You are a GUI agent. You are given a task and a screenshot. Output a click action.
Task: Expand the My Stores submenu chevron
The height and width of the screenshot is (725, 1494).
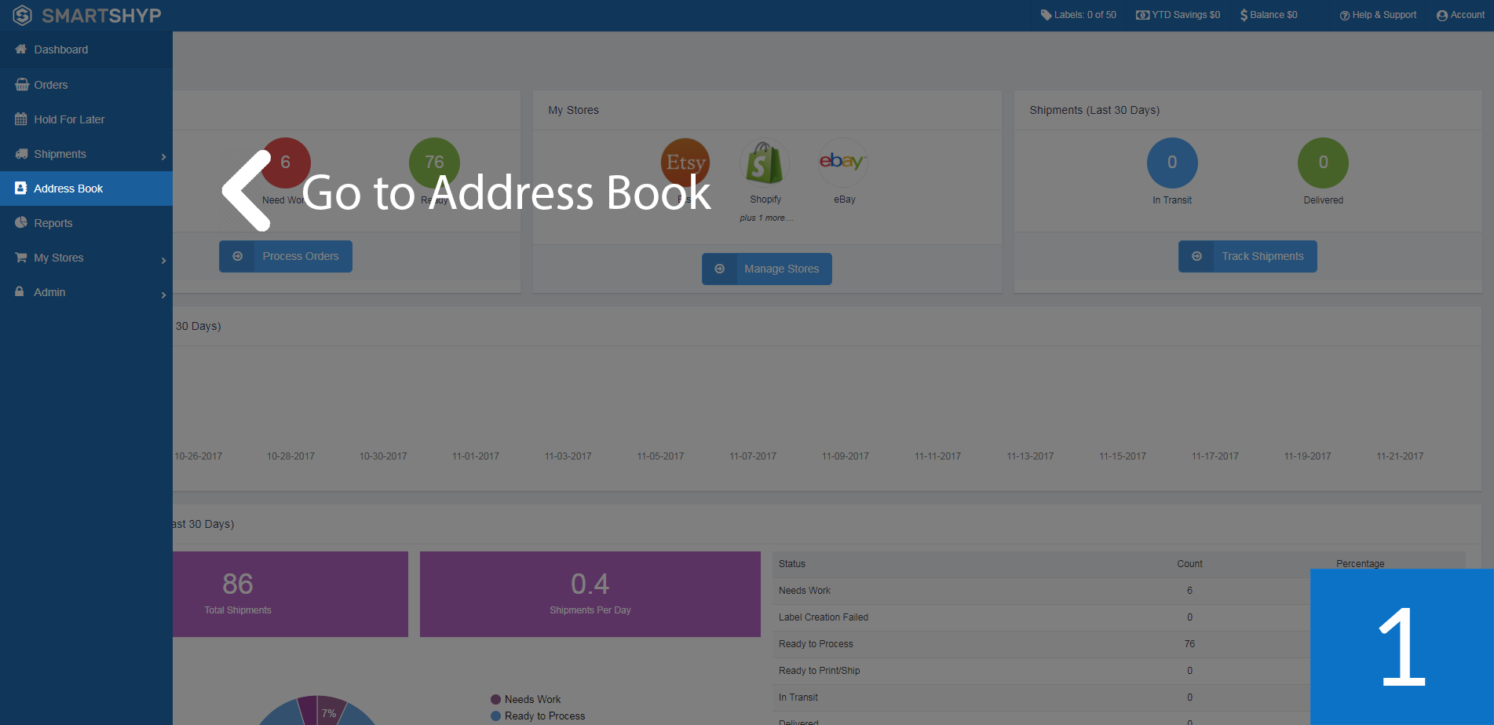click(163, 260)
